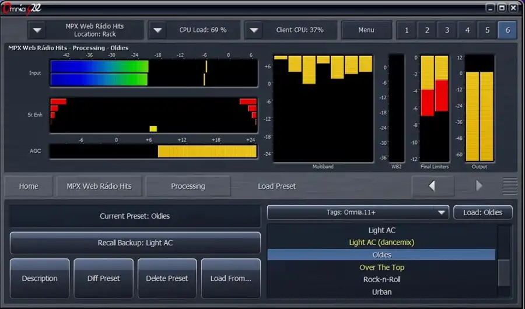Click the Diff Preset button
The width and height of the screenshot is (525, 309).
tap(103, 278)
